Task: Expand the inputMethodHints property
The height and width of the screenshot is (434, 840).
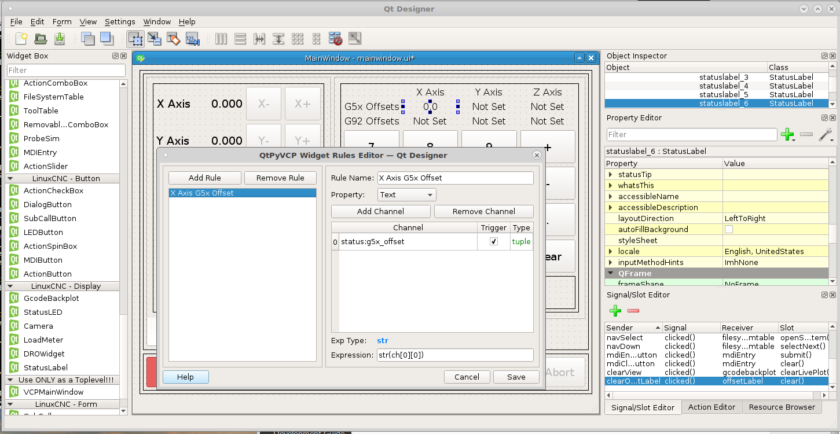Action: (611, 263)
